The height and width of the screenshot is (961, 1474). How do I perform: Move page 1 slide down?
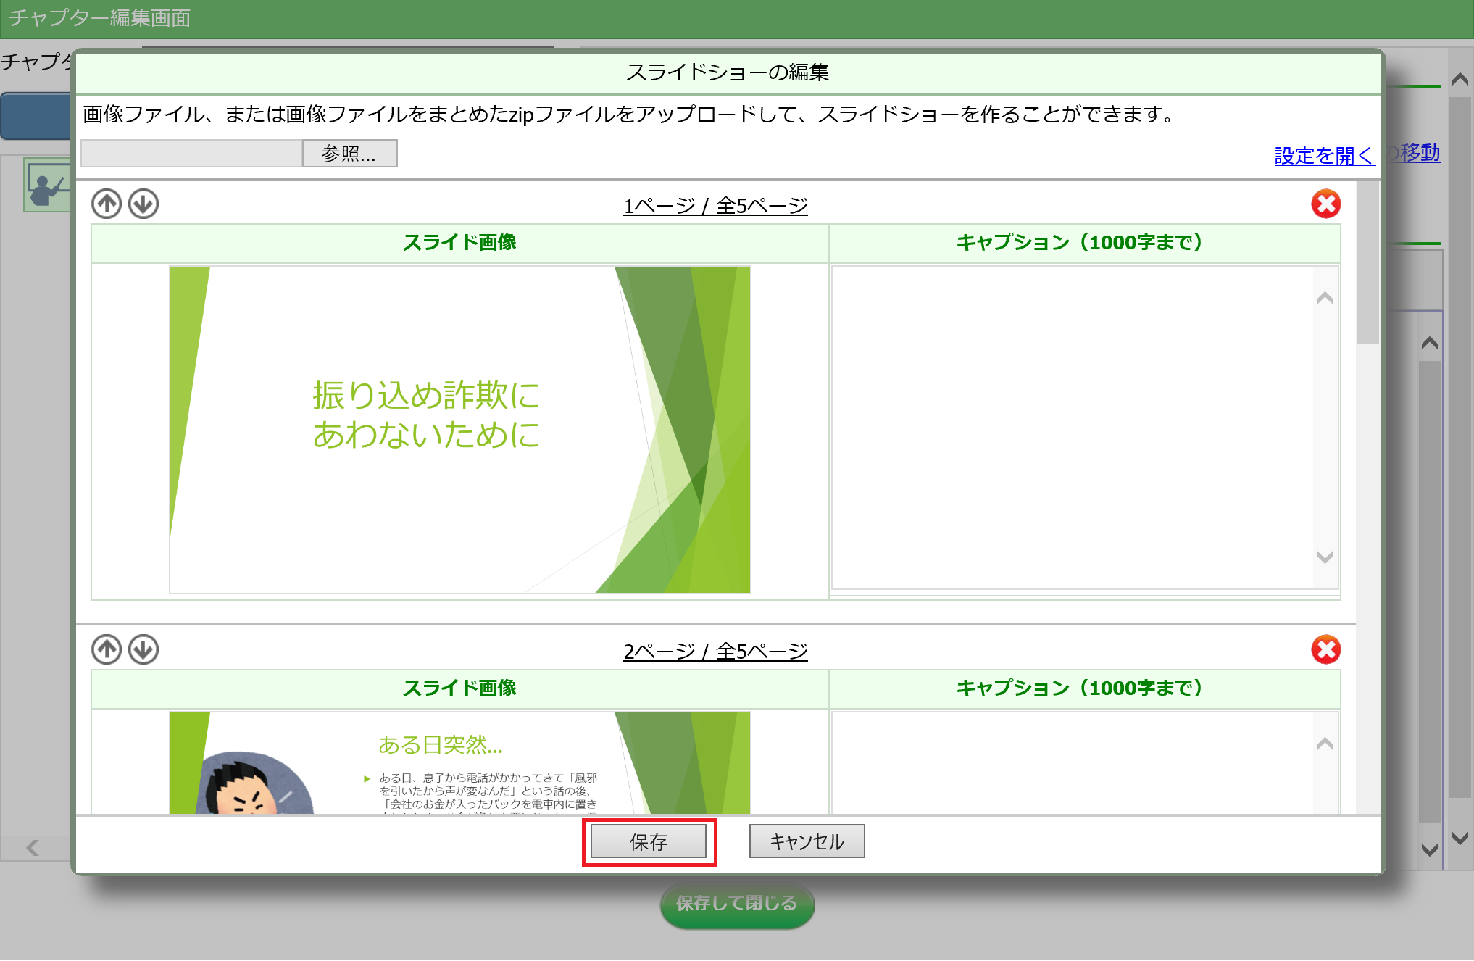coord(143,204)
